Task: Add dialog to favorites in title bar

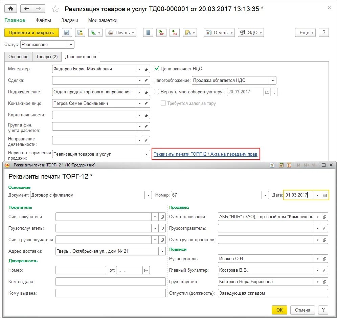Action: tap(272, 165)
